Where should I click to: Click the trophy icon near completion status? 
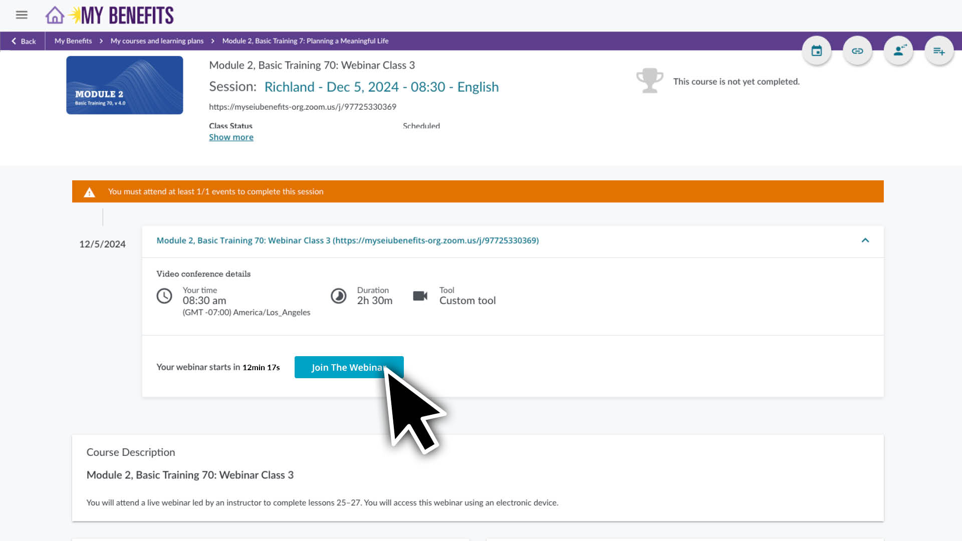point(650,80)
